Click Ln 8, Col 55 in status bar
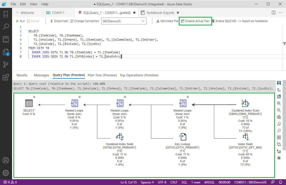Screen dimensions: 286x185 (x=129, y=182)
